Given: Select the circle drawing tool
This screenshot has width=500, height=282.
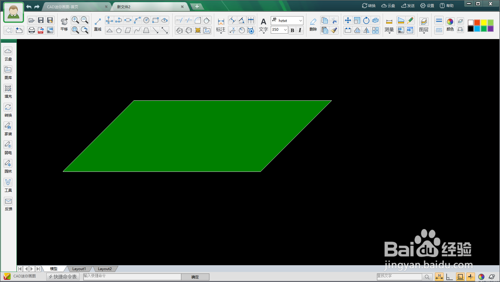Looking at the screenshot, I should click(x=146, y=20).
